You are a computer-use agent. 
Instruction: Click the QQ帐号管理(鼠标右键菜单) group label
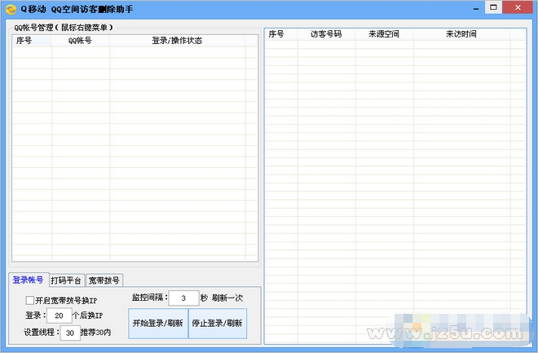[x=63, y=28]
